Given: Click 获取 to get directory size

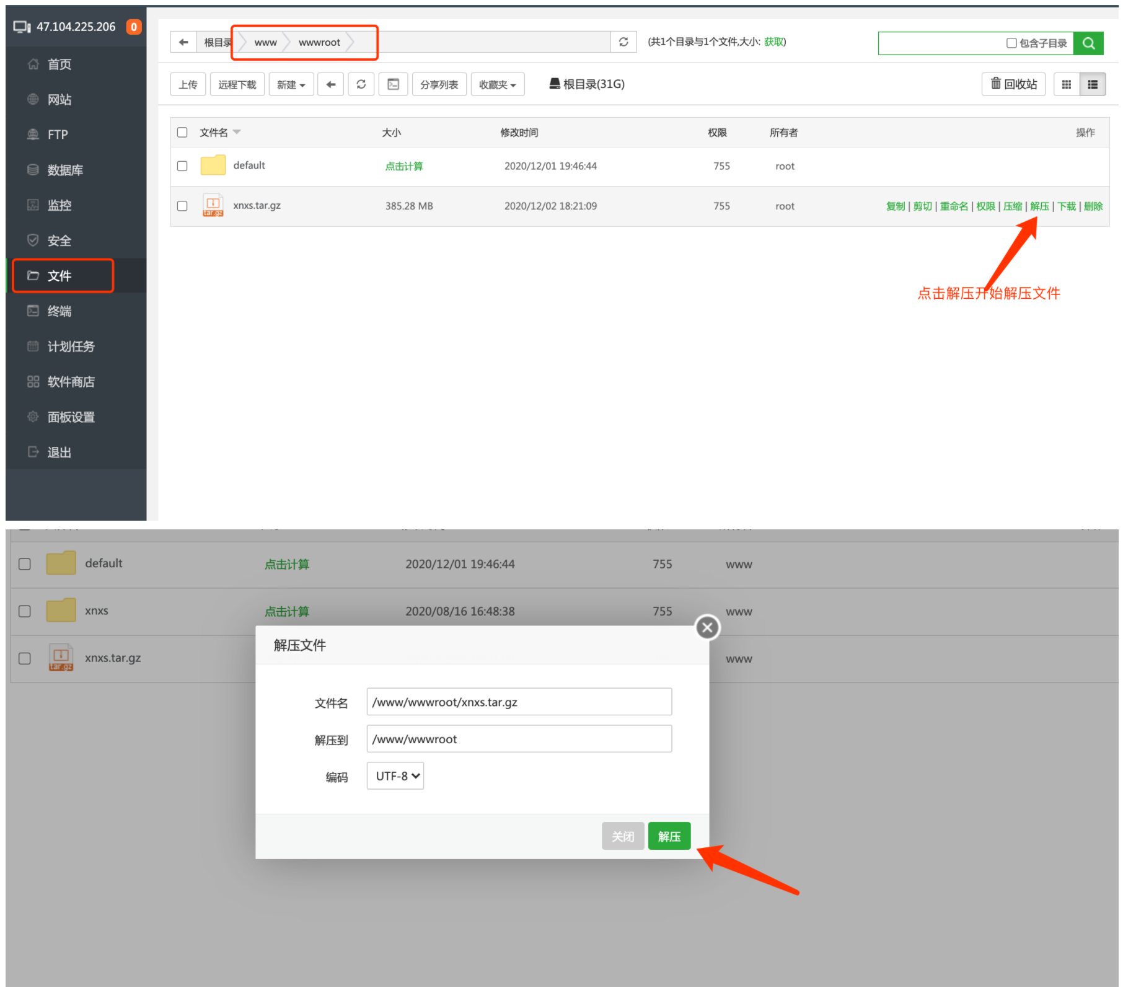Looking at the screenshot, I should pyautogui.click(x=773, y=42).
